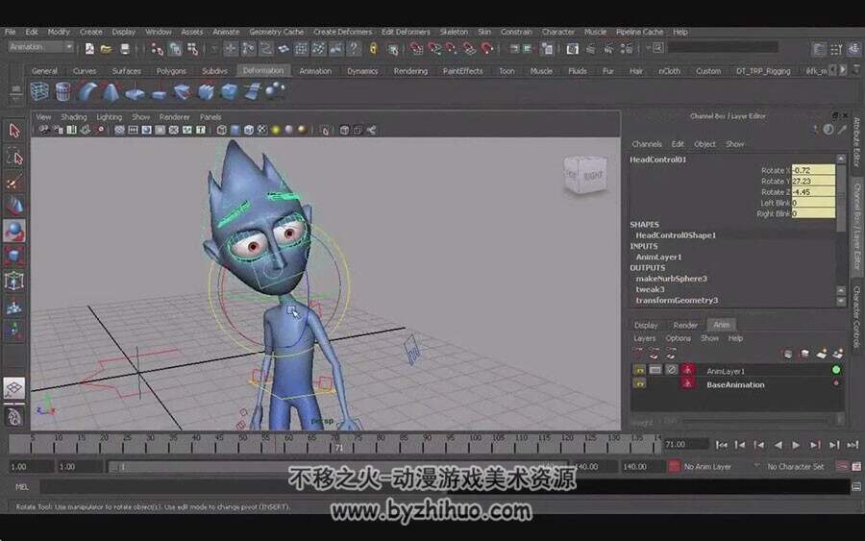Open the Animation menu set dropdown
This screenshot has height=541, width=865.
[40, 47]
